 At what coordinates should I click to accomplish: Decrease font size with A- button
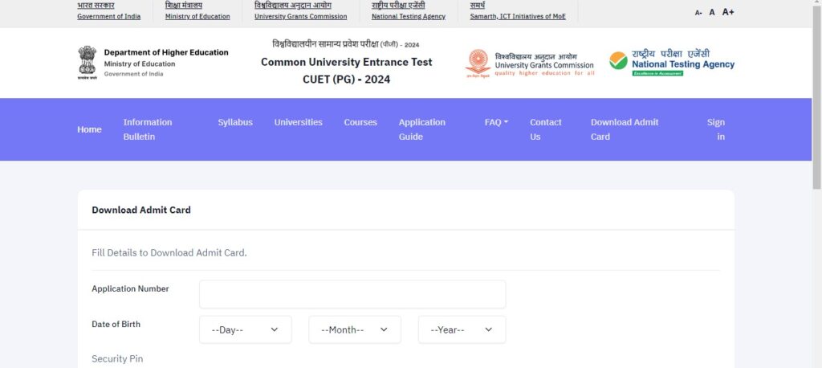click(x=698, y=13)
